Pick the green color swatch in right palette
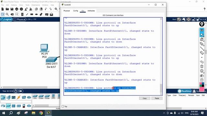 coord(201,86)
